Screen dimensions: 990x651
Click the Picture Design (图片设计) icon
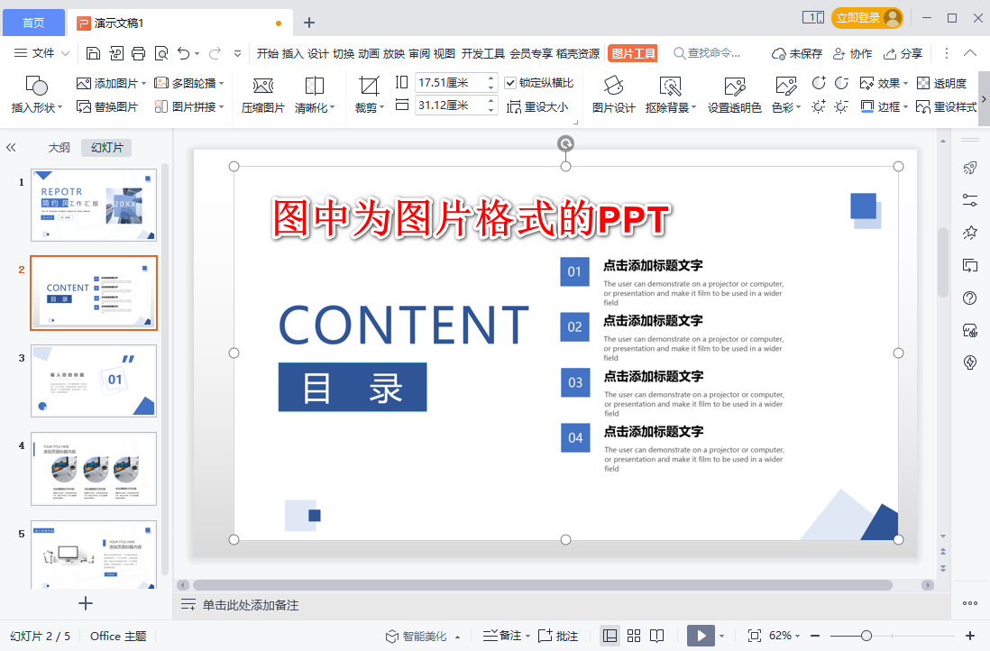tap(613, 86)
